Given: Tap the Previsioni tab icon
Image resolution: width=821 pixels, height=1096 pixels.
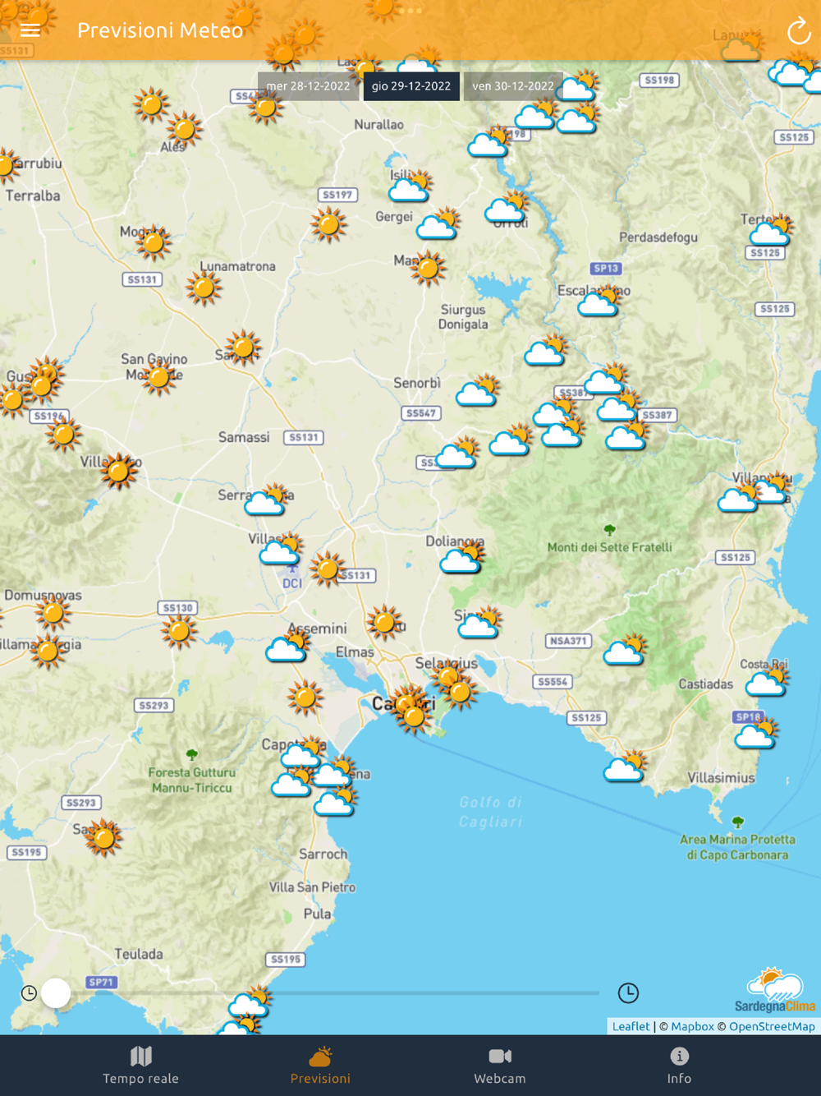Looking at the screenshot, I should [320, 1056].
